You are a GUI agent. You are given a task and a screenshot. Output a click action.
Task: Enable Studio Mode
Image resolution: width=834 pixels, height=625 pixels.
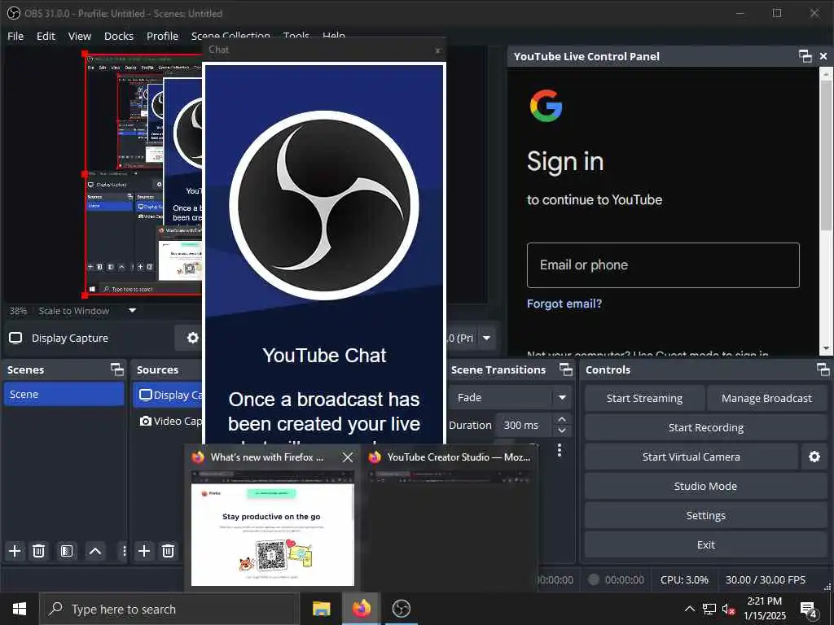706,487
